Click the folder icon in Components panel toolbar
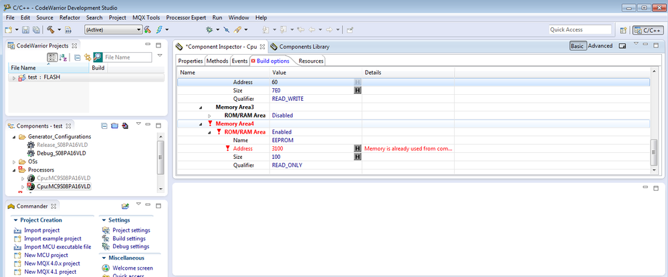Image resolution: width=668 pixels, height=277 pixels. coord(114,126)
